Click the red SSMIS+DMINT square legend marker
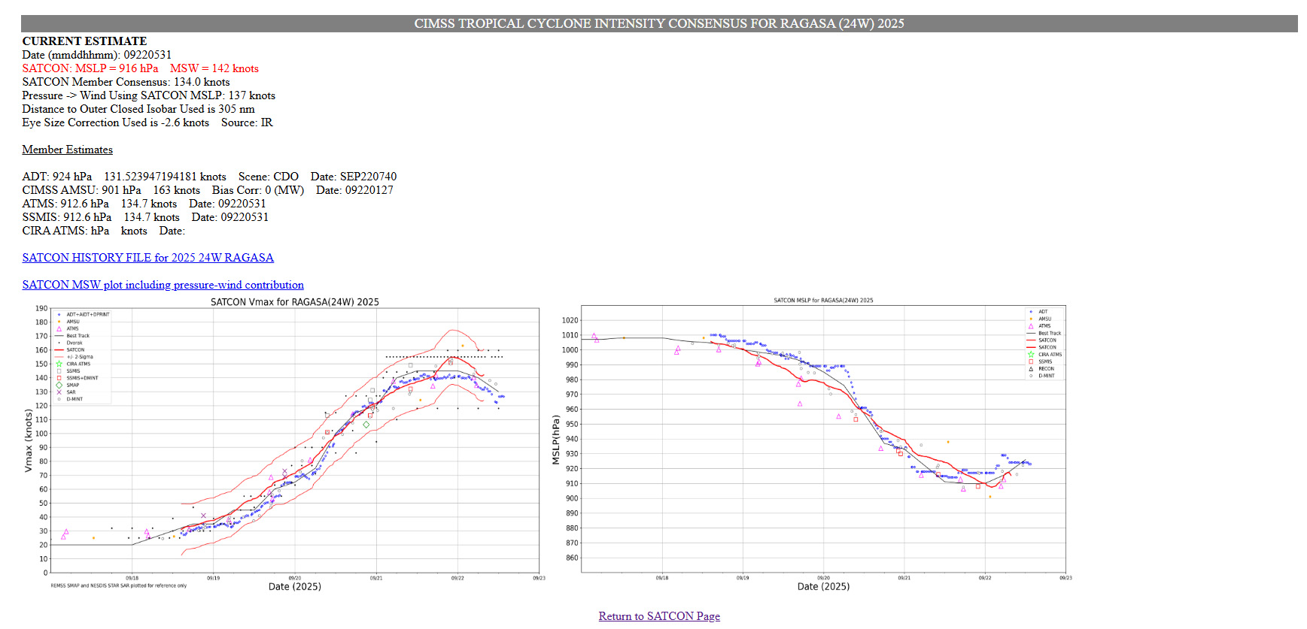The height and width of the screenshot is (629, 1307). (59, 378)
